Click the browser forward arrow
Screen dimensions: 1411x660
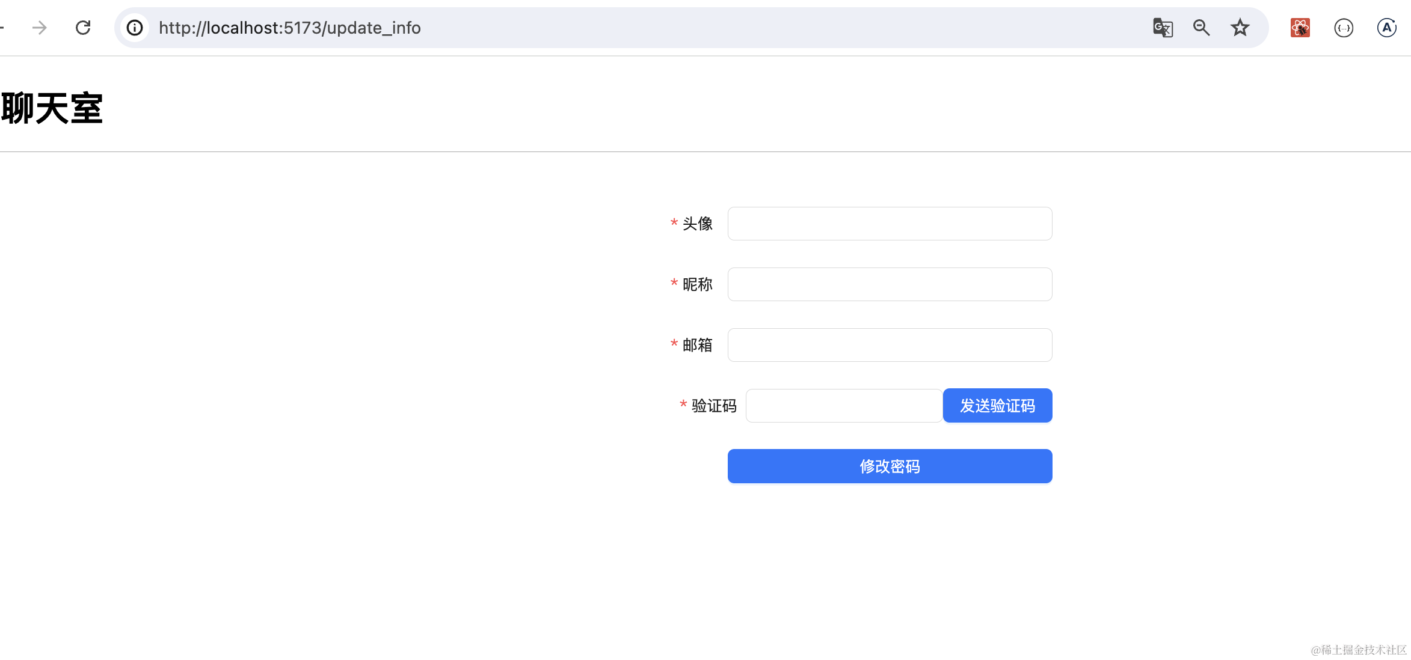pos(40,28)
